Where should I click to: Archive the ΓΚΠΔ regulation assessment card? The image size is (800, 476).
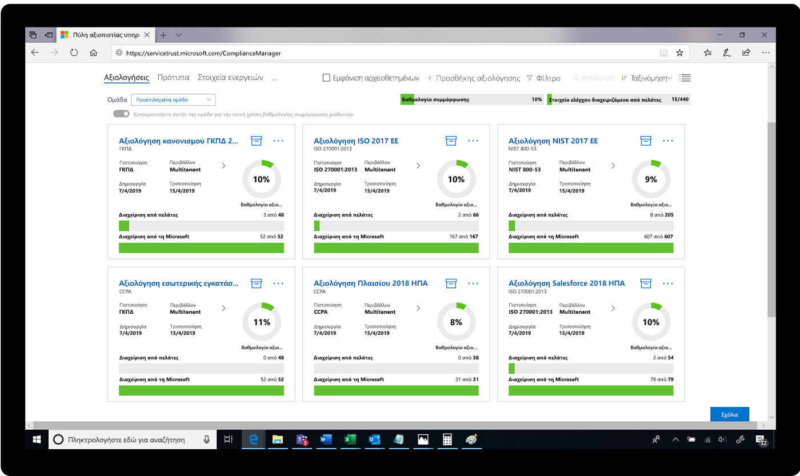tap(256, 141)
